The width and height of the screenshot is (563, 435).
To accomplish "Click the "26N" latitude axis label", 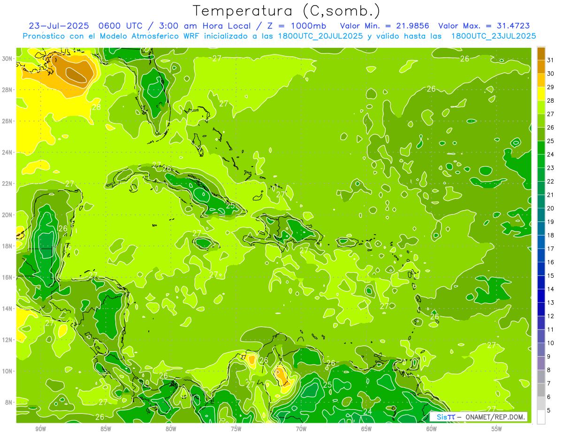I will pos(8,121).
